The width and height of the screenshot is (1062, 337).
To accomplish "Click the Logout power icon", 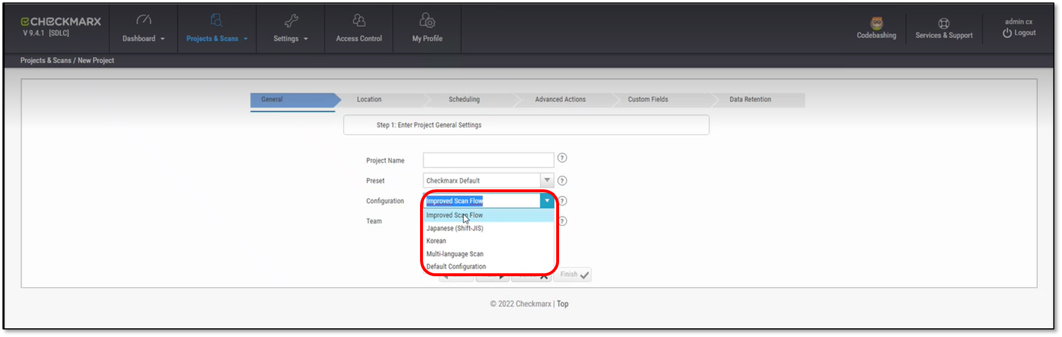I will click(x=1008, y=33).
